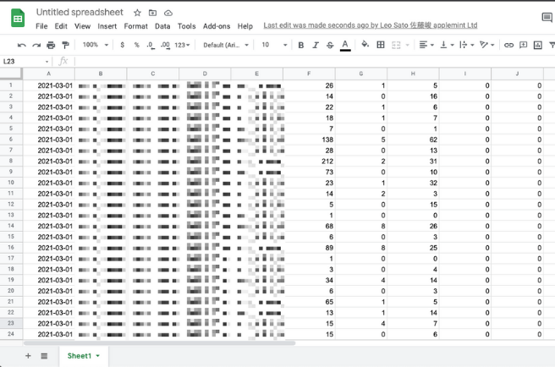Toggle strikethrough formatting
555x367 pixels.
330,45
